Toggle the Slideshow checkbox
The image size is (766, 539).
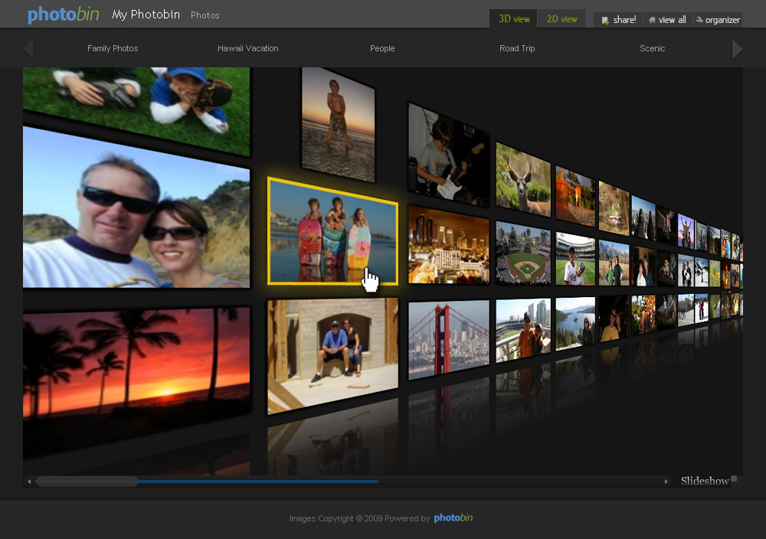point(734,479)
